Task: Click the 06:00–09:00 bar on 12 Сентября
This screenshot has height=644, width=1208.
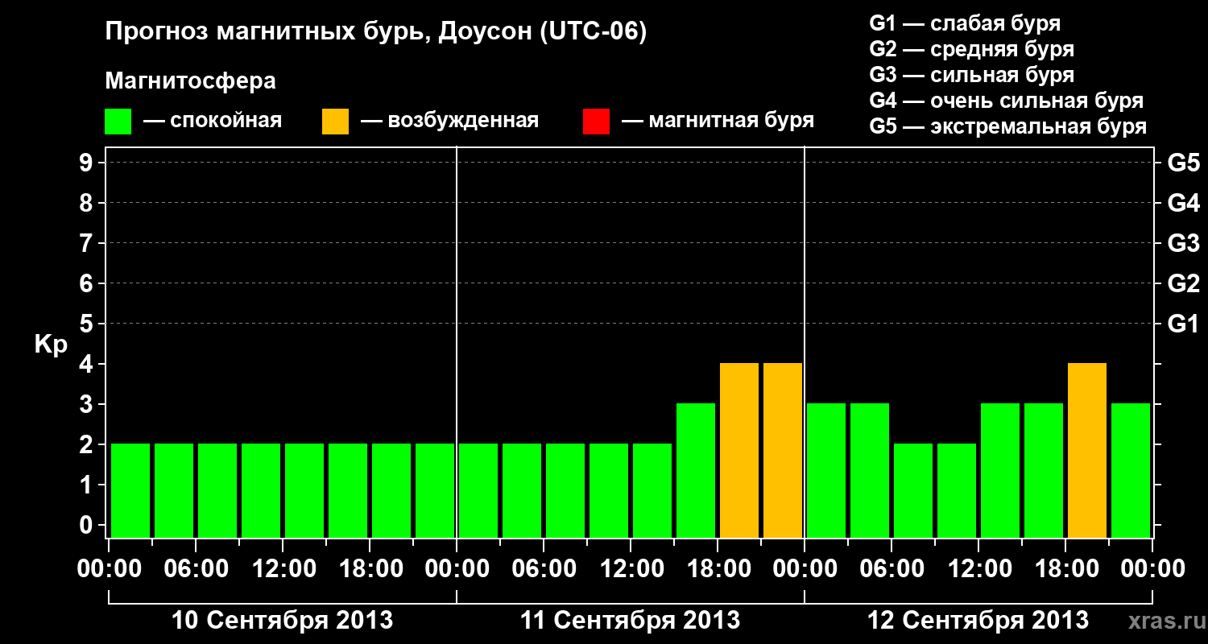Action: point(913,490)
